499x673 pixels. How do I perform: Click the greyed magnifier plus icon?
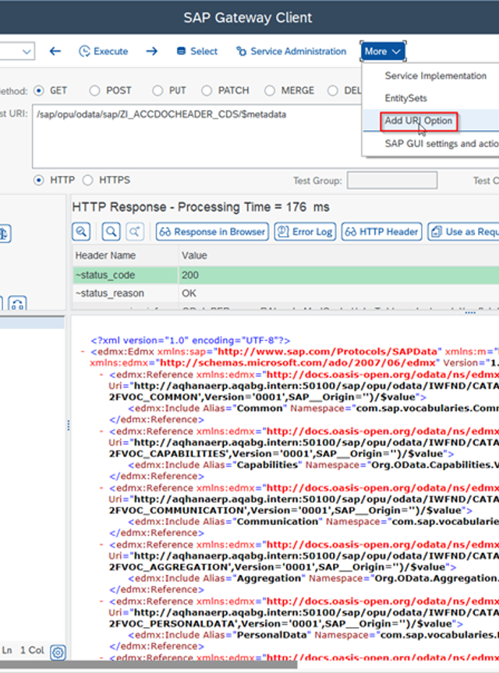pyautogui.click(x=135, y=232)
